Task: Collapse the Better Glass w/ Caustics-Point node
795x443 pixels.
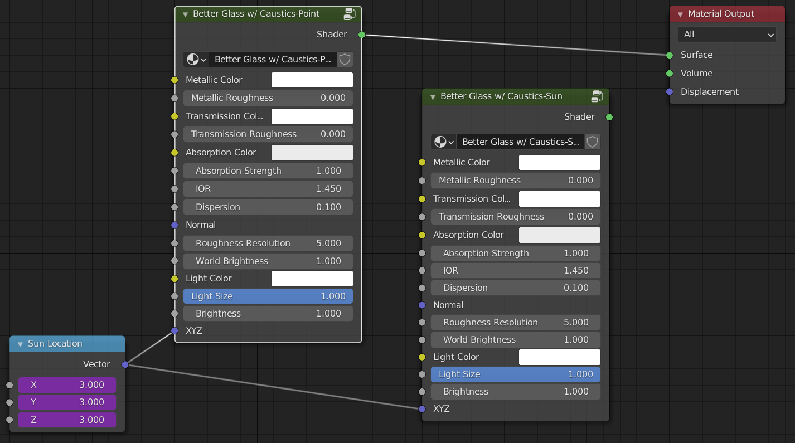Action: tap(185, 13)
